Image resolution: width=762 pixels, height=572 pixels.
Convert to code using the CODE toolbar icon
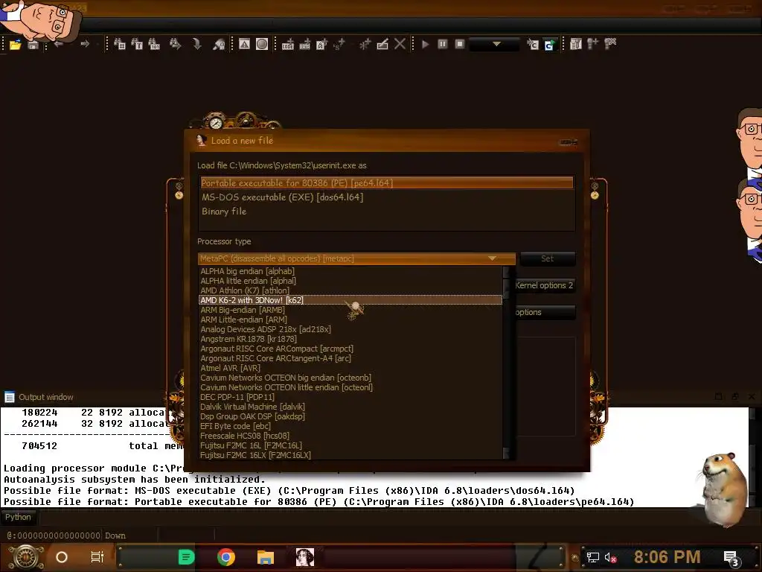point(288,44)
